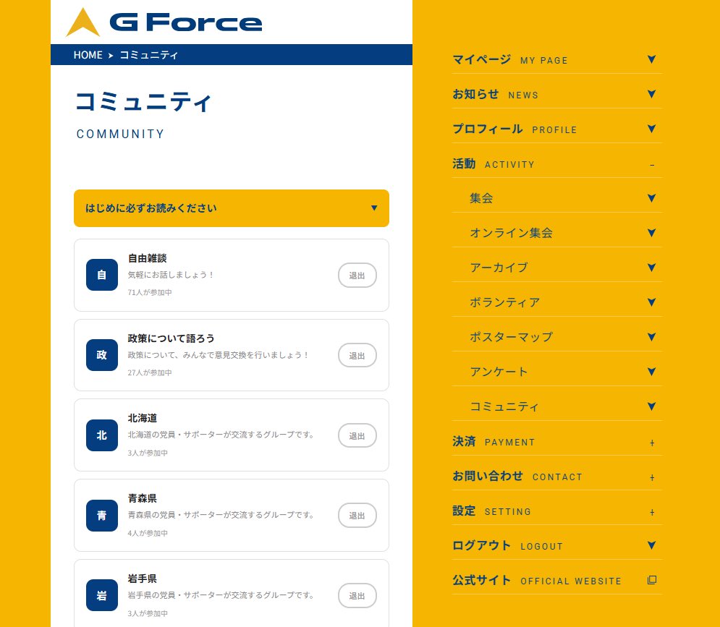Open the オンライン集会 submenu item

(x=557, y=233)
